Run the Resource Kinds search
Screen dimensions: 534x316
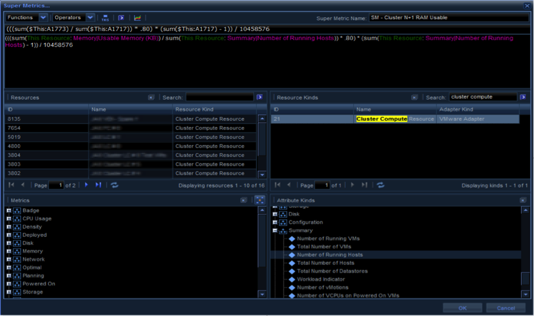pyautogui.click(x=523, y=98)
